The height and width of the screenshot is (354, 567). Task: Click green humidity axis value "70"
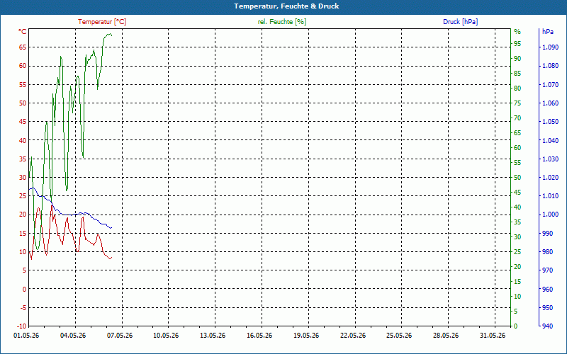click(517, 118)
